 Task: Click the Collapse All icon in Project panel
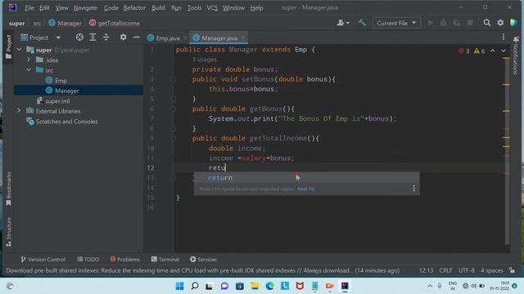click(106, 38)
